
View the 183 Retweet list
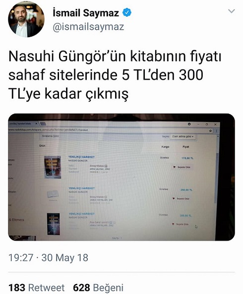click(x=37, y=288)
